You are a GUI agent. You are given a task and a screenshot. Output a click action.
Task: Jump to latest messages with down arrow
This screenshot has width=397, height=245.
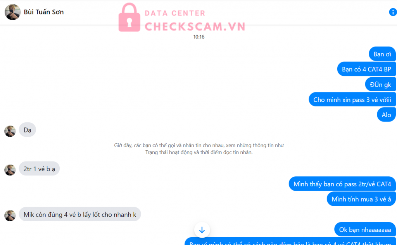(202, 230)
